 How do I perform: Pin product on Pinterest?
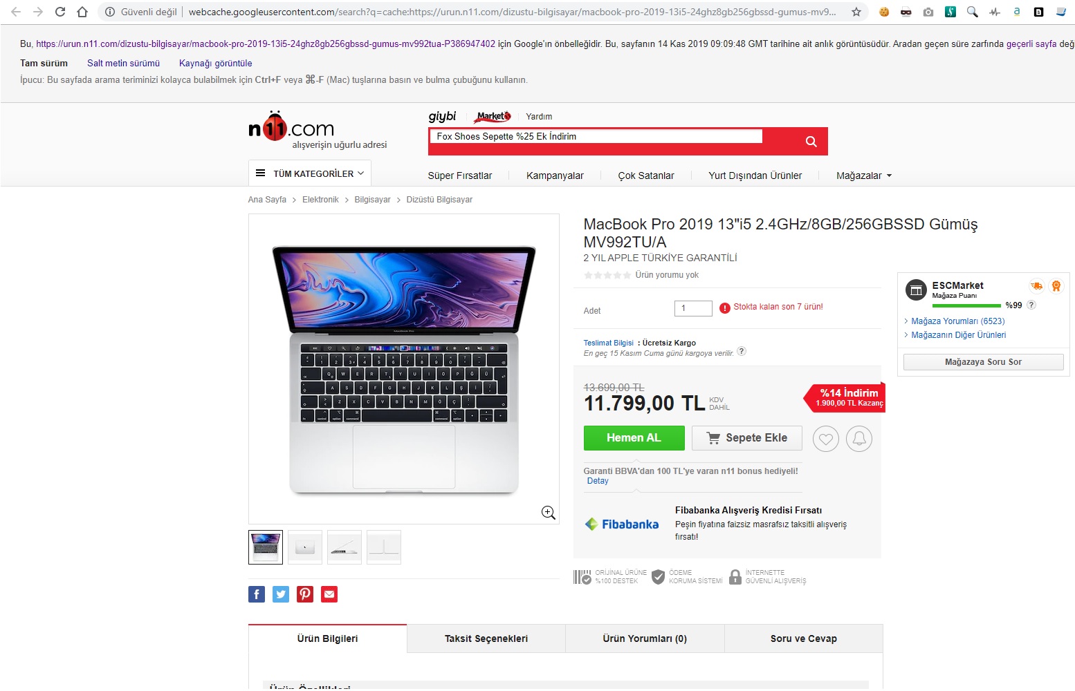pos(305,594)
